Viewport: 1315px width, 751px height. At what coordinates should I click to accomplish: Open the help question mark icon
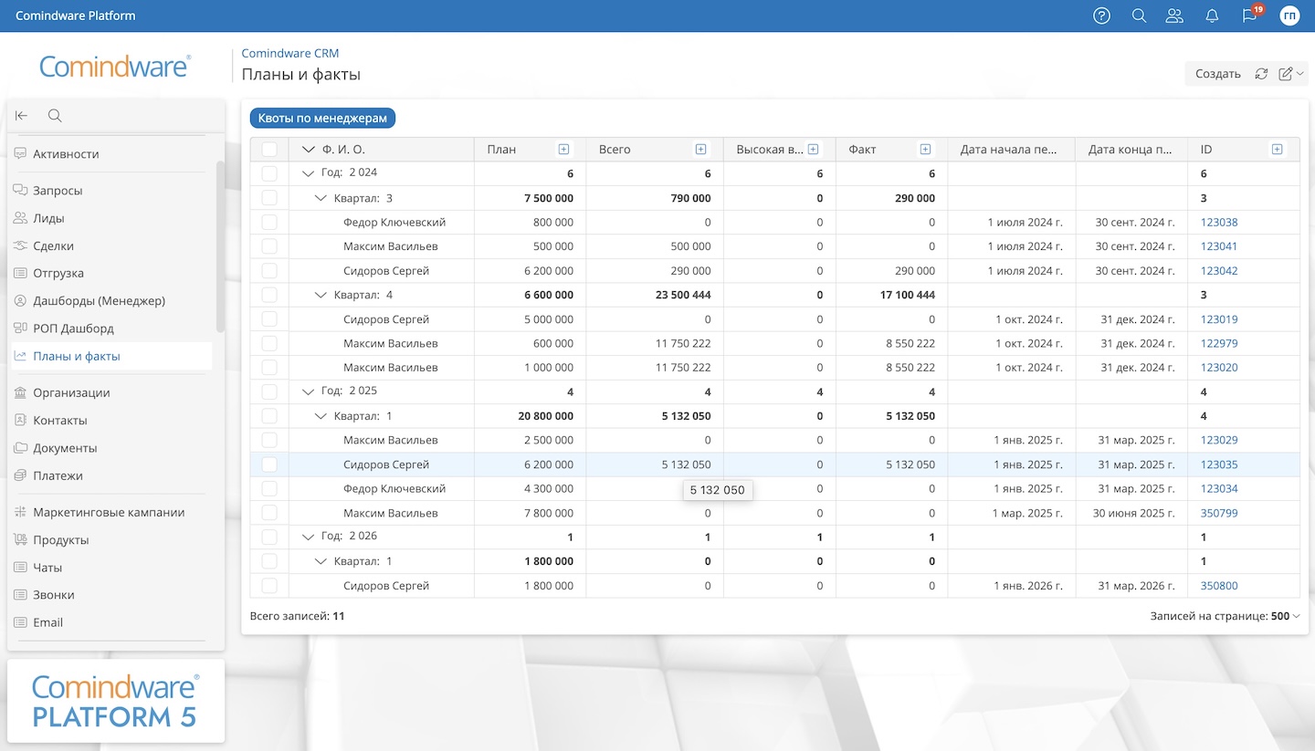tap(1101, 16)
